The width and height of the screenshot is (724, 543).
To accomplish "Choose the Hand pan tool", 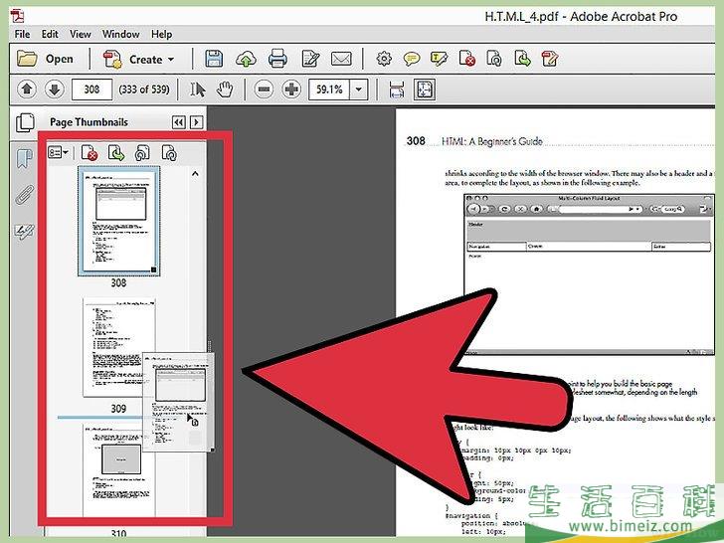I will [x=225, y=90].
